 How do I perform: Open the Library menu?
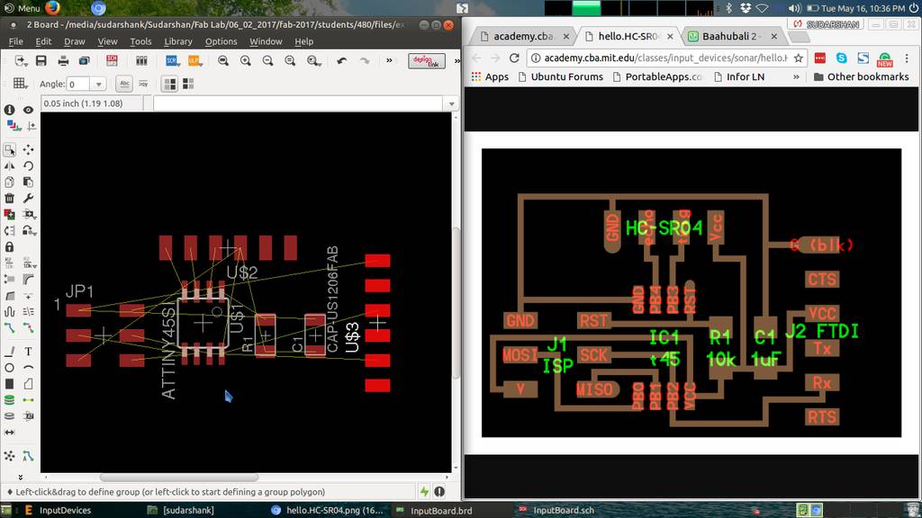point(178,41)
